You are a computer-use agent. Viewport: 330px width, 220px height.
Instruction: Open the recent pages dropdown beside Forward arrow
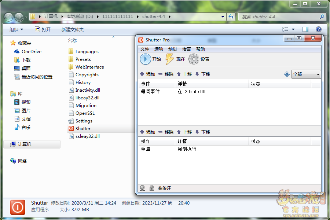pos(26,17)
